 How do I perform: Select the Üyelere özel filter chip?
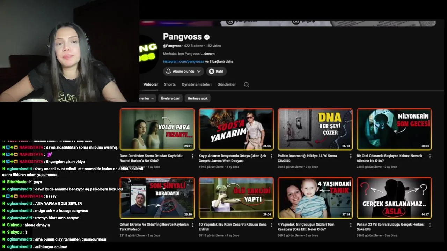170,98
